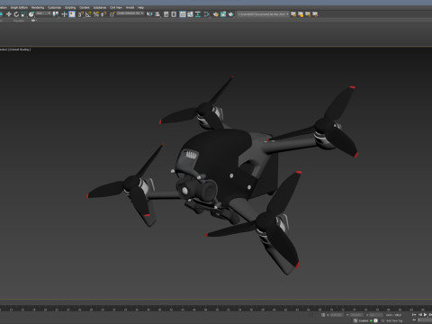Viewport: 432px width, 324px height.
Task: Click the Create Active Project icon
Action: click(293, 14)
